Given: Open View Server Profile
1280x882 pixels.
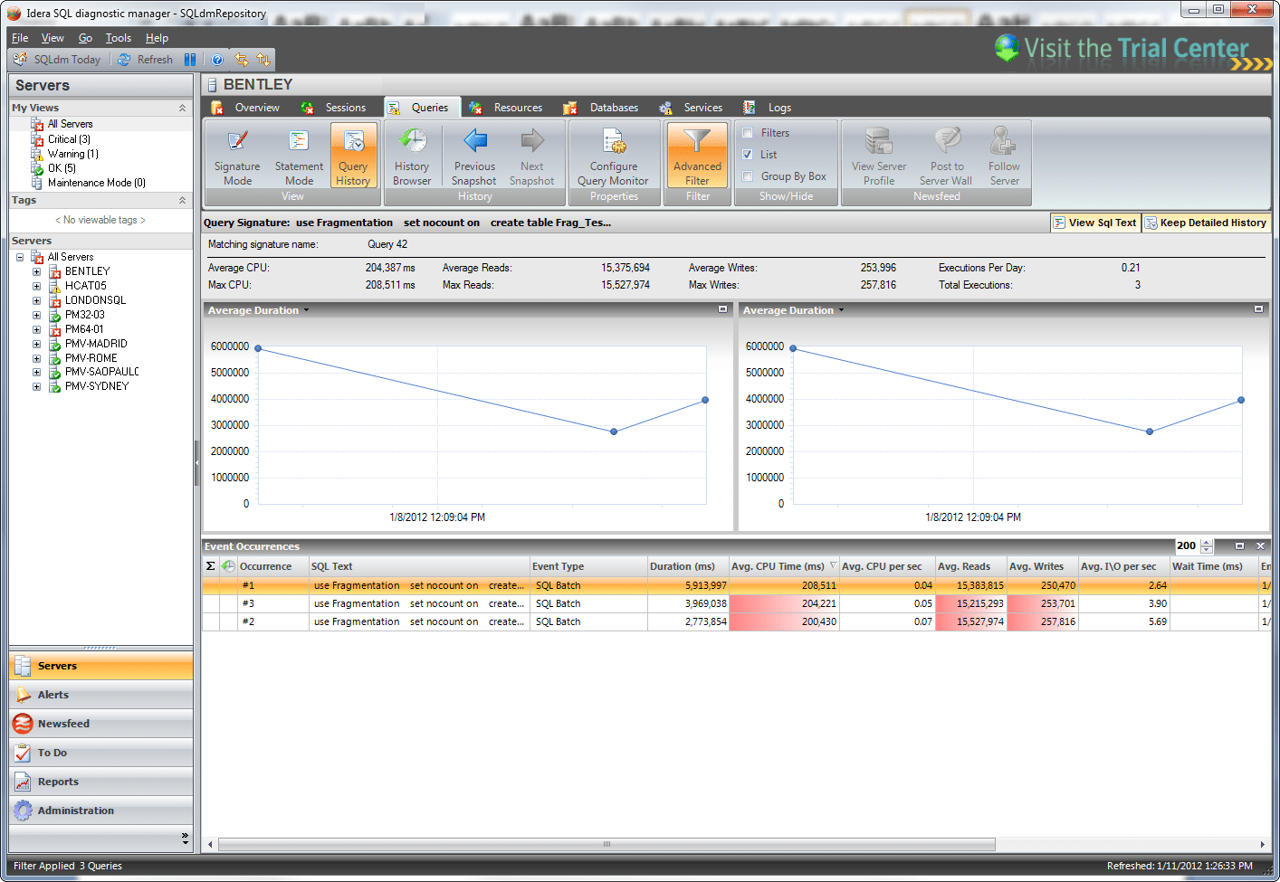Looking at the screenshot, I should click(x=877, y=156).
